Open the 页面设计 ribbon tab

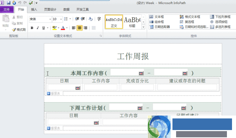(x=50, y=9)
